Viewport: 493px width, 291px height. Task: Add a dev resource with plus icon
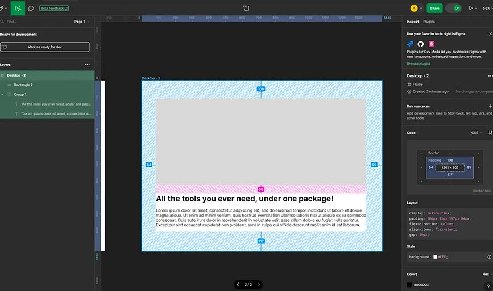[490, 106]
